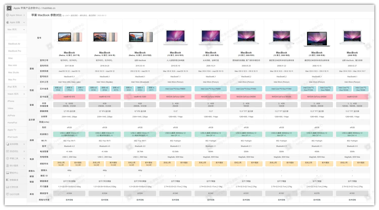Viewport: 379px width, 210px height.
Task: Click the 其他参数 sidebar icon
Action: pyautogui.click(x=8, y=144)
